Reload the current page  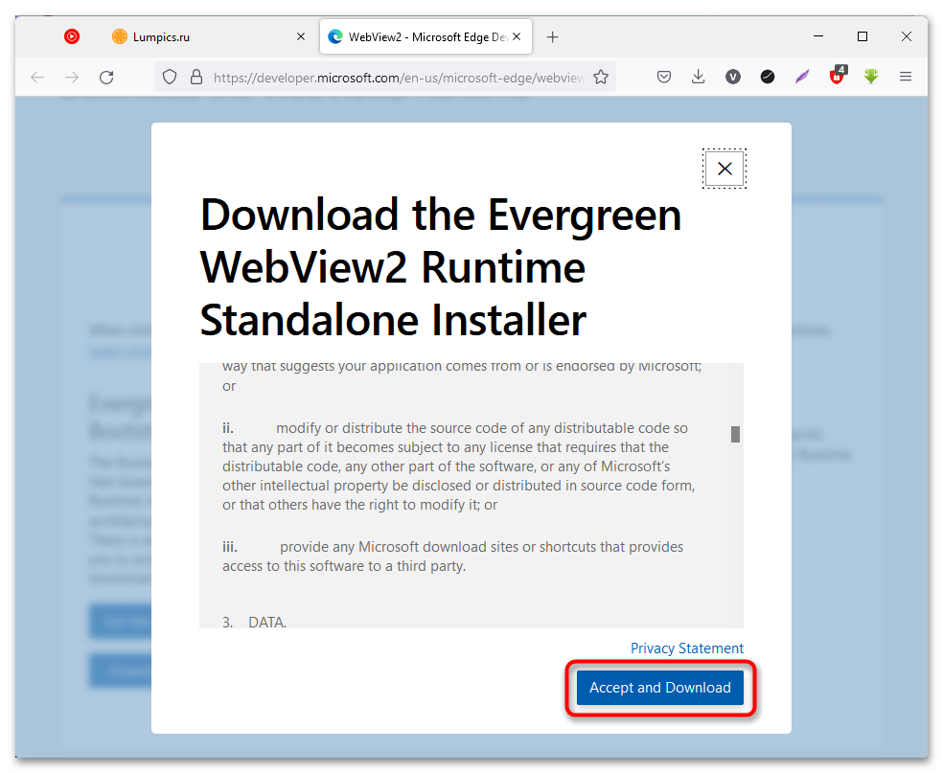(x=106, y=77)
